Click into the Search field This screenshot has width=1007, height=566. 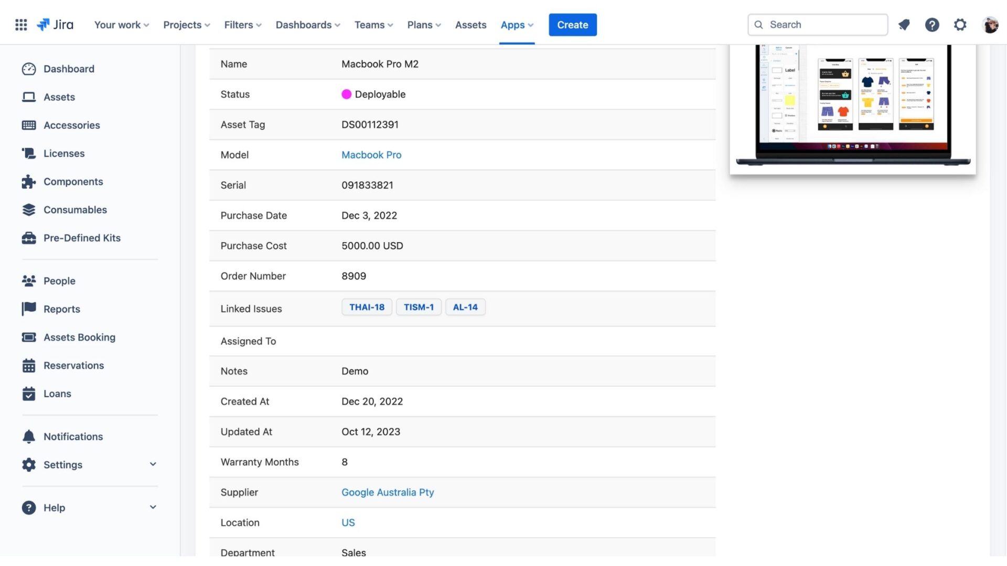(x=818, y=25)
